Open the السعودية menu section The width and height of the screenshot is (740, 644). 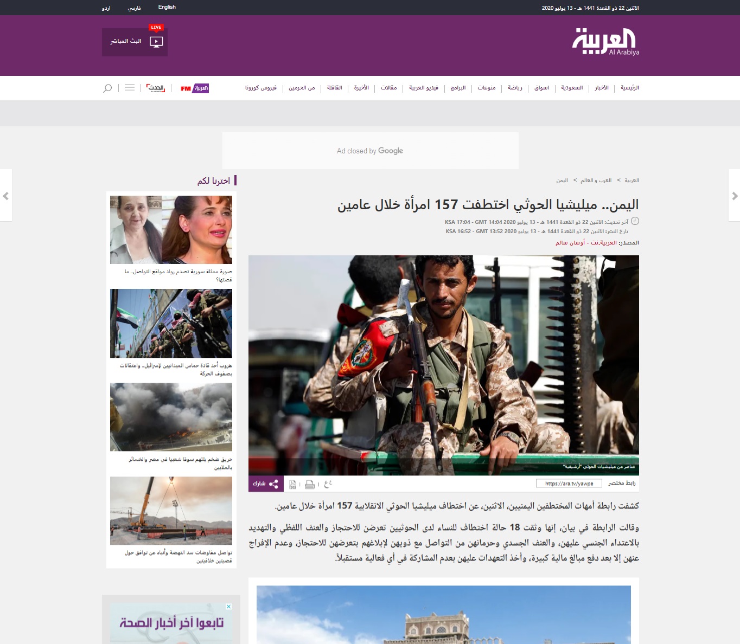(x=572, y=88)
